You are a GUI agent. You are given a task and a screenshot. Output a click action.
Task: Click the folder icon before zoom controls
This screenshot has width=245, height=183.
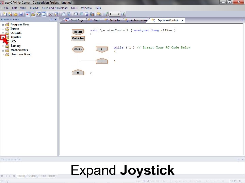pos(99,14)
